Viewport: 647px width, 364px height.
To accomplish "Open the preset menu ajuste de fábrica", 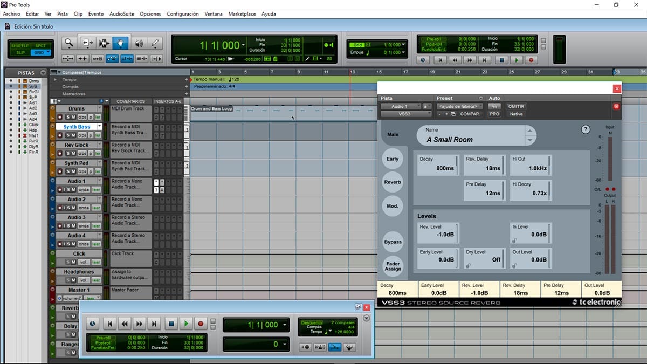I will [x=459, y=106].
